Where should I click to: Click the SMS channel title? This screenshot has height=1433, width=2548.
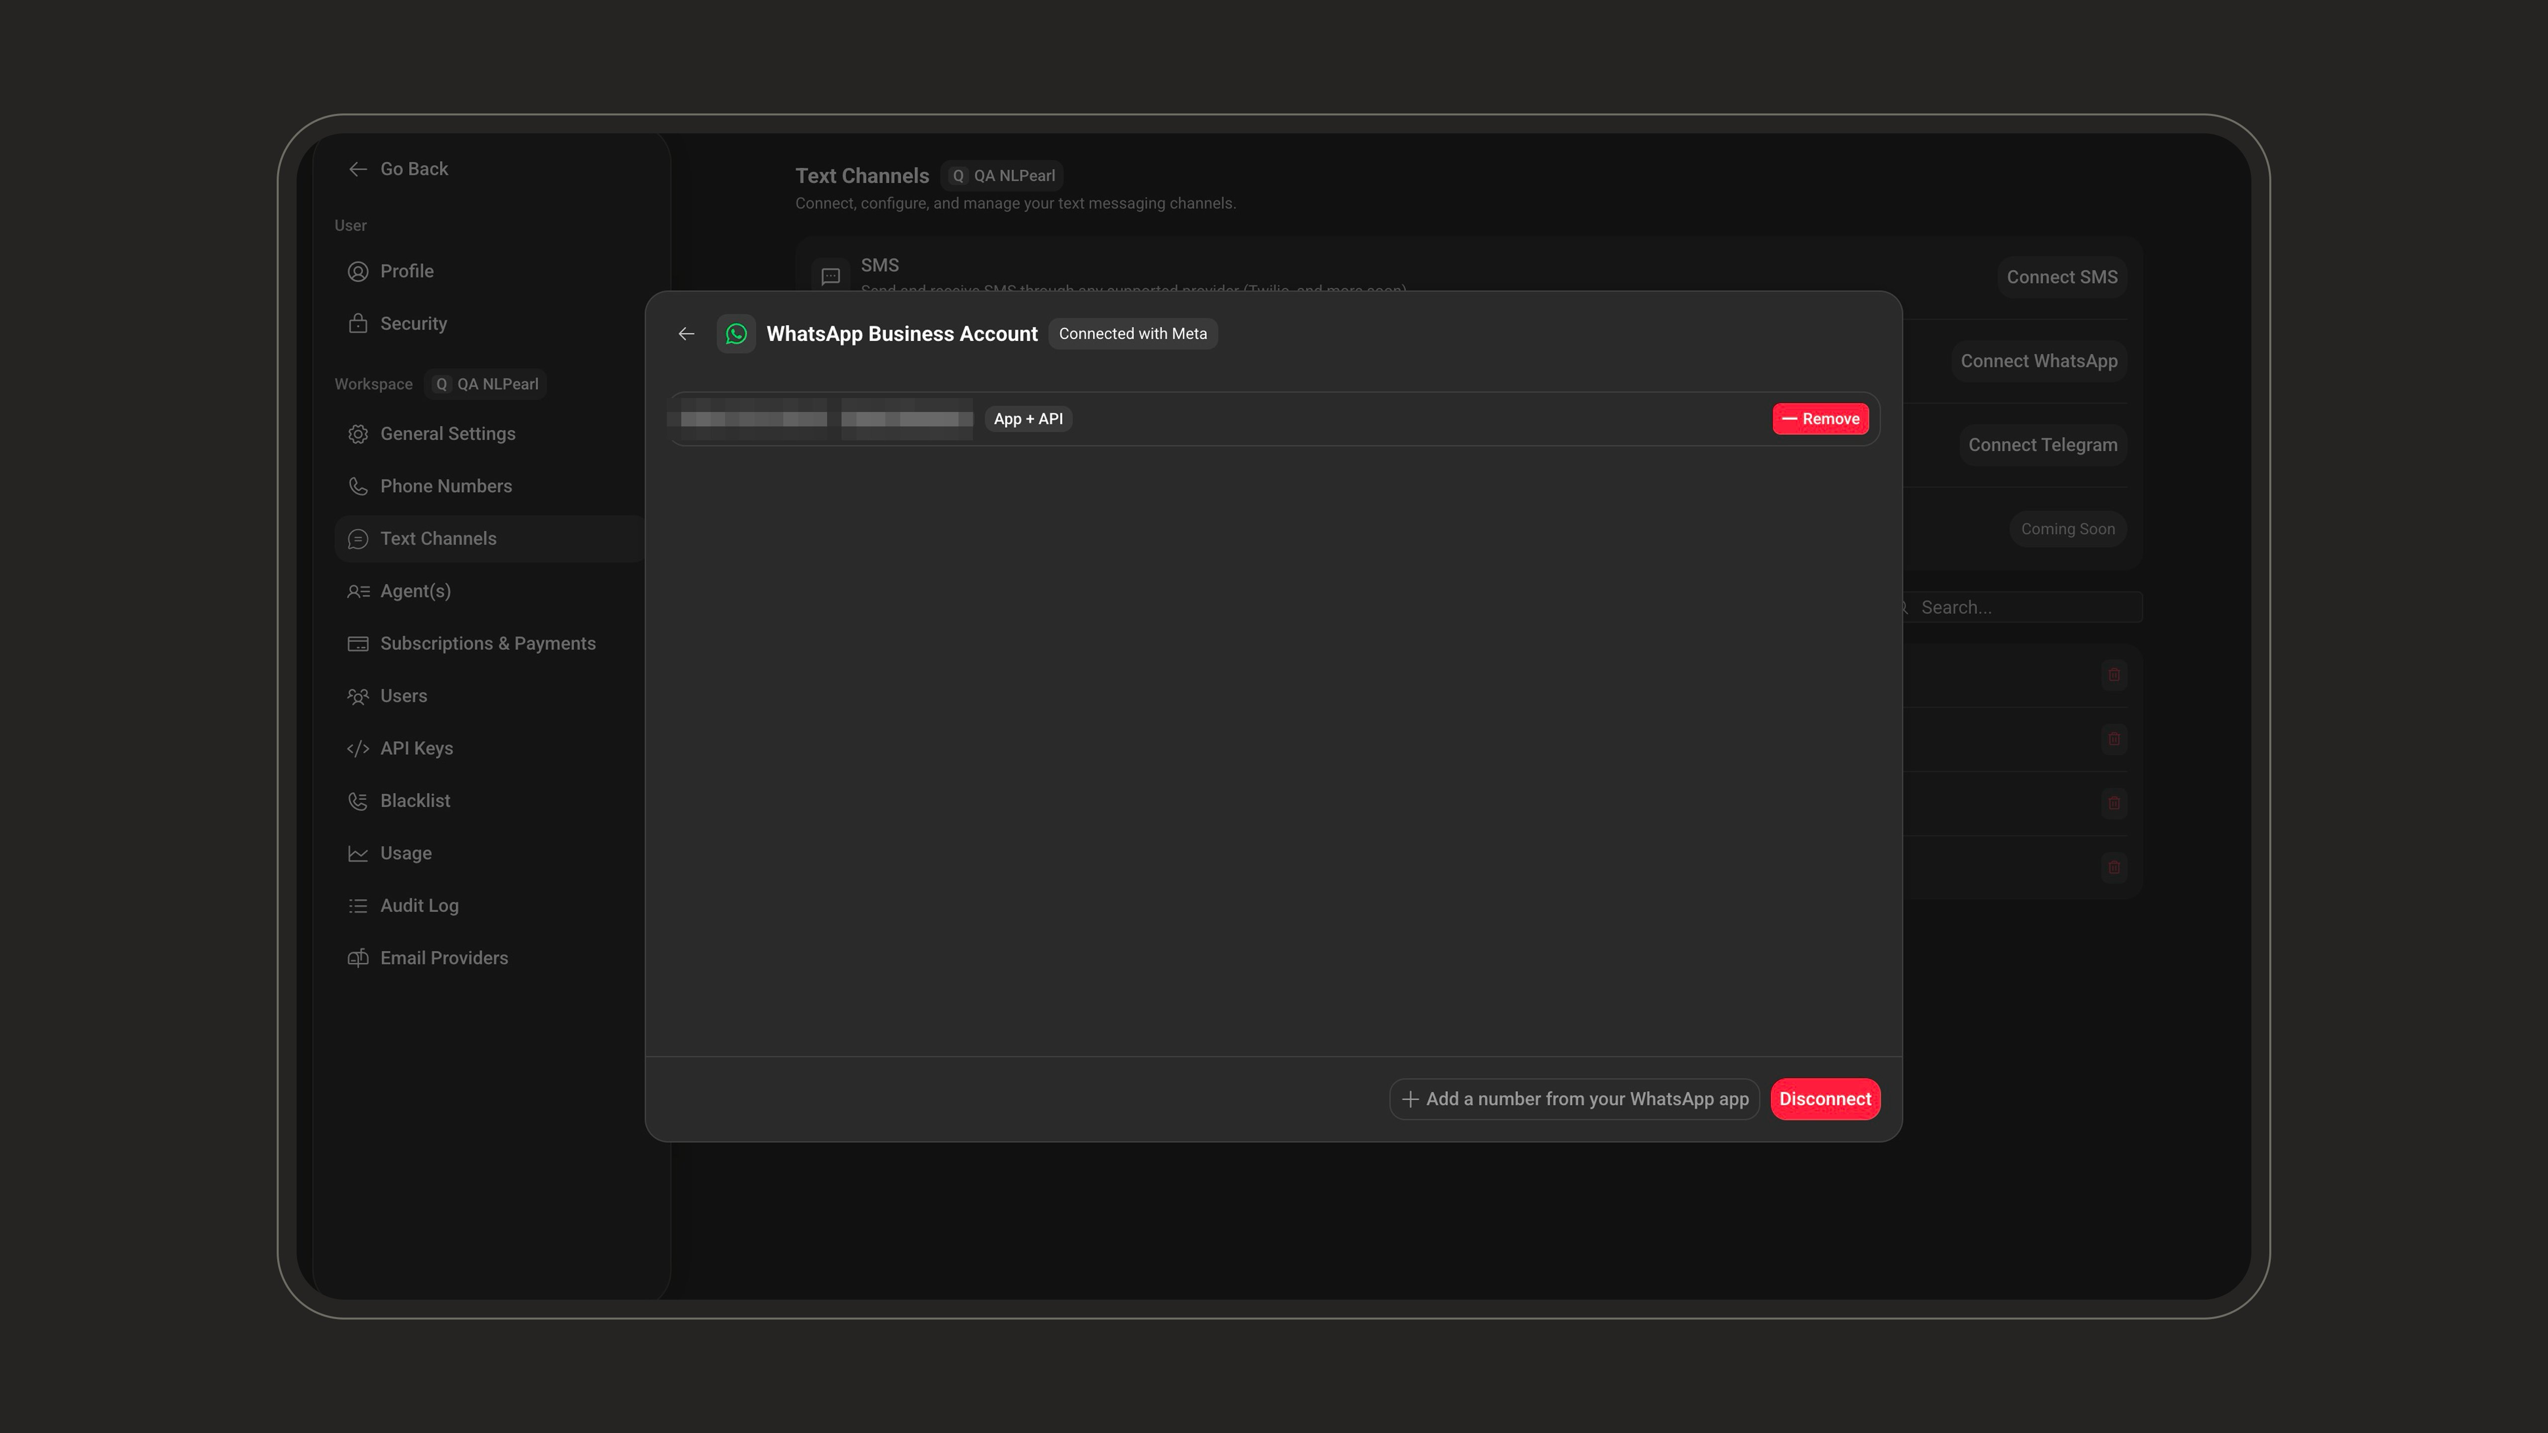[x=879, y=265]
